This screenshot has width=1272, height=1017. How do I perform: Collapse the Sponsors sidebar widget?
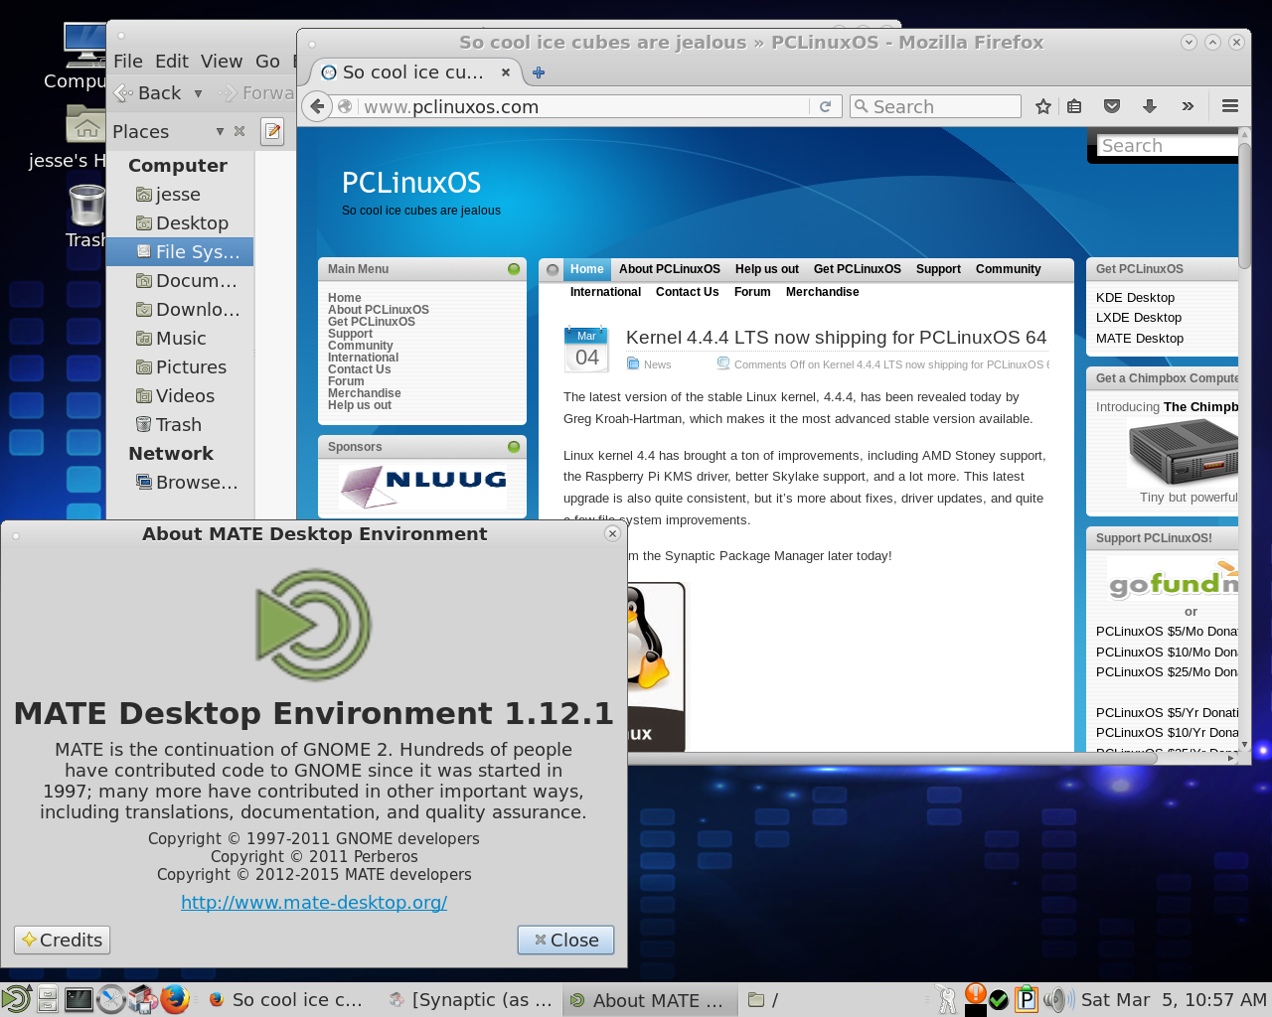click(514, 447)
